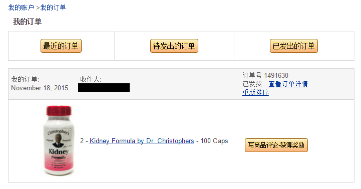Click the November 18, 2015 order date
Screen dimensions: 361x189
point(40,88)
